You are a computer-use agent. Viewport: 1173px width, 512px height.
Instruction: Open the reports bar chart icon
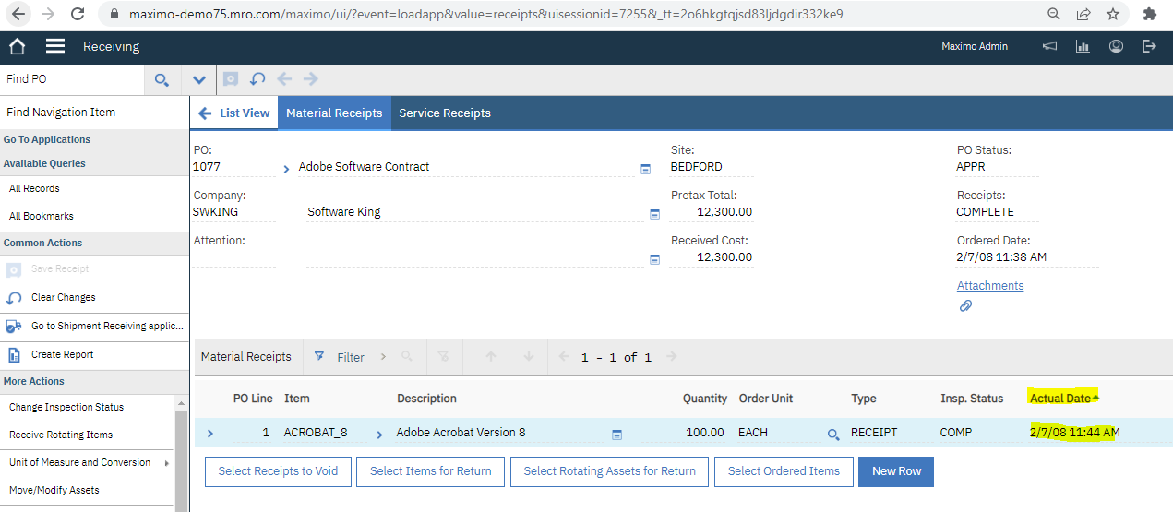click(1083, 46)
